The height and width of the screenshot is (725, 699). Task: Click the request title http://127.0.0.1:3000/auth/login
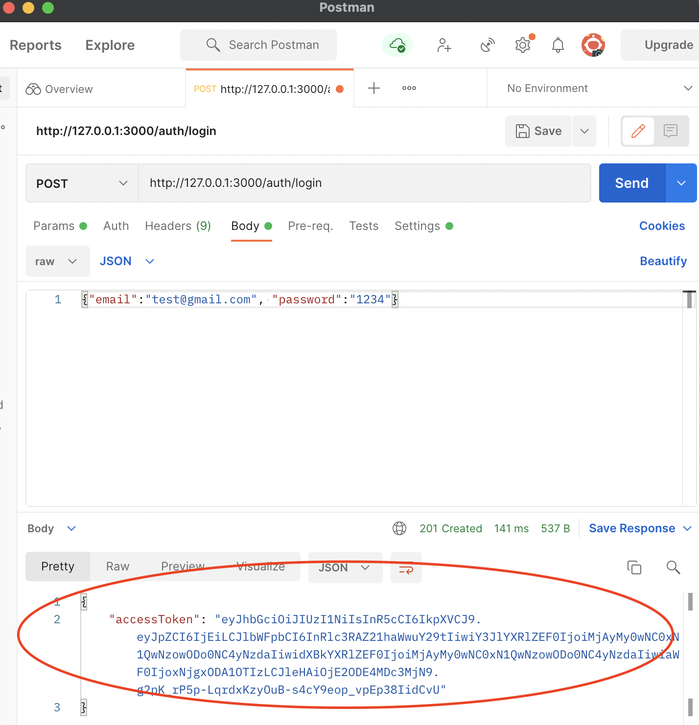coord(126,131)
